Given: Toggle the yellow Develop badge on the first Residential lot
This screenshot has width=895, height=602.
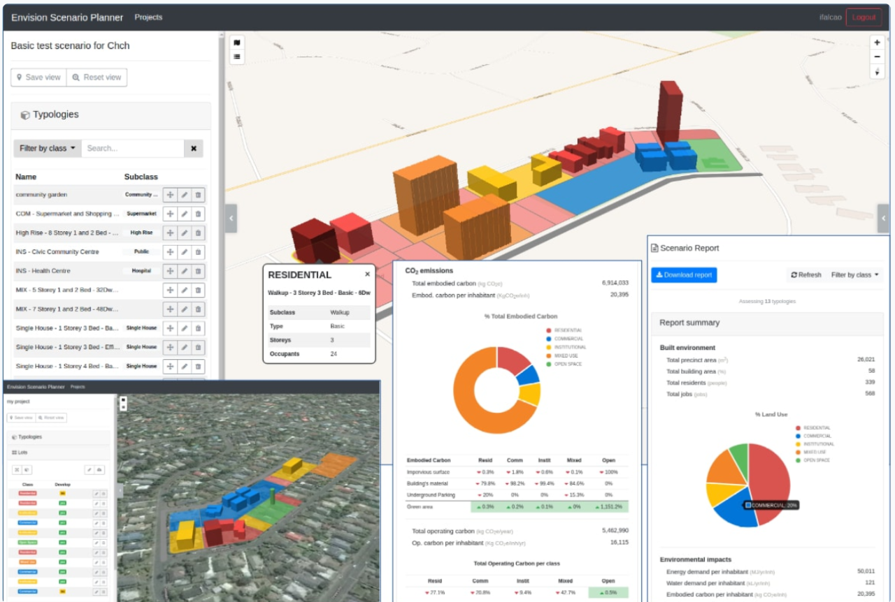Looking at the screenshot, I should click(x=63, y=494).
